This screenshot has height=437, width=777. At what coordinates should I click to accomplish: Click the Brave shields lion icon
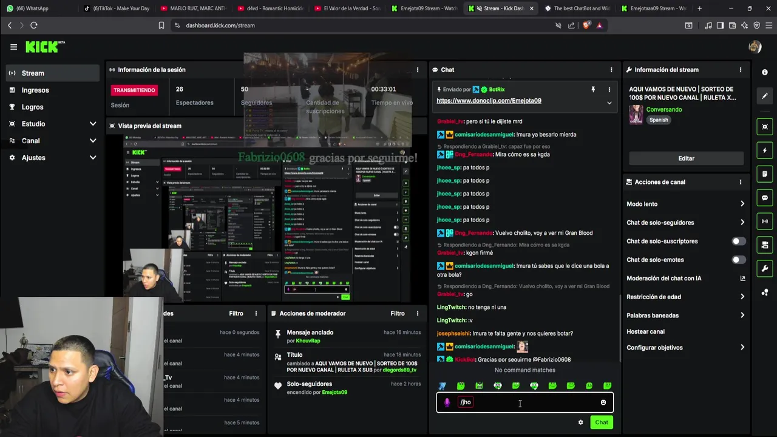(586, 25)
